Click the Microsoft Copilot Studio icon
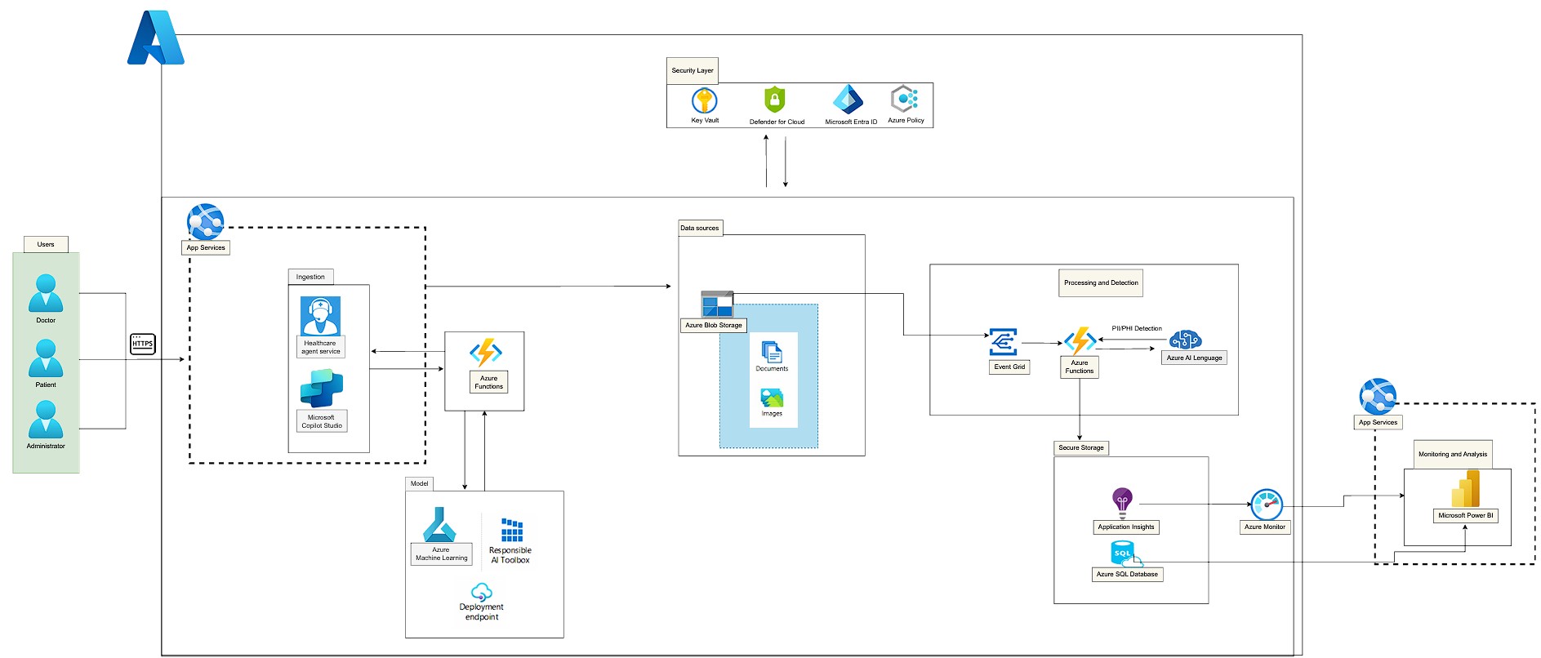 click(x=322, y=389)
